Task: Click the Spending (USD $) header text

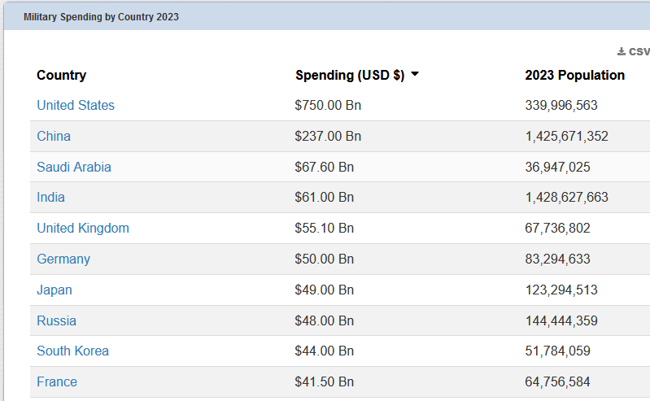Action: [x=350, y=76]
